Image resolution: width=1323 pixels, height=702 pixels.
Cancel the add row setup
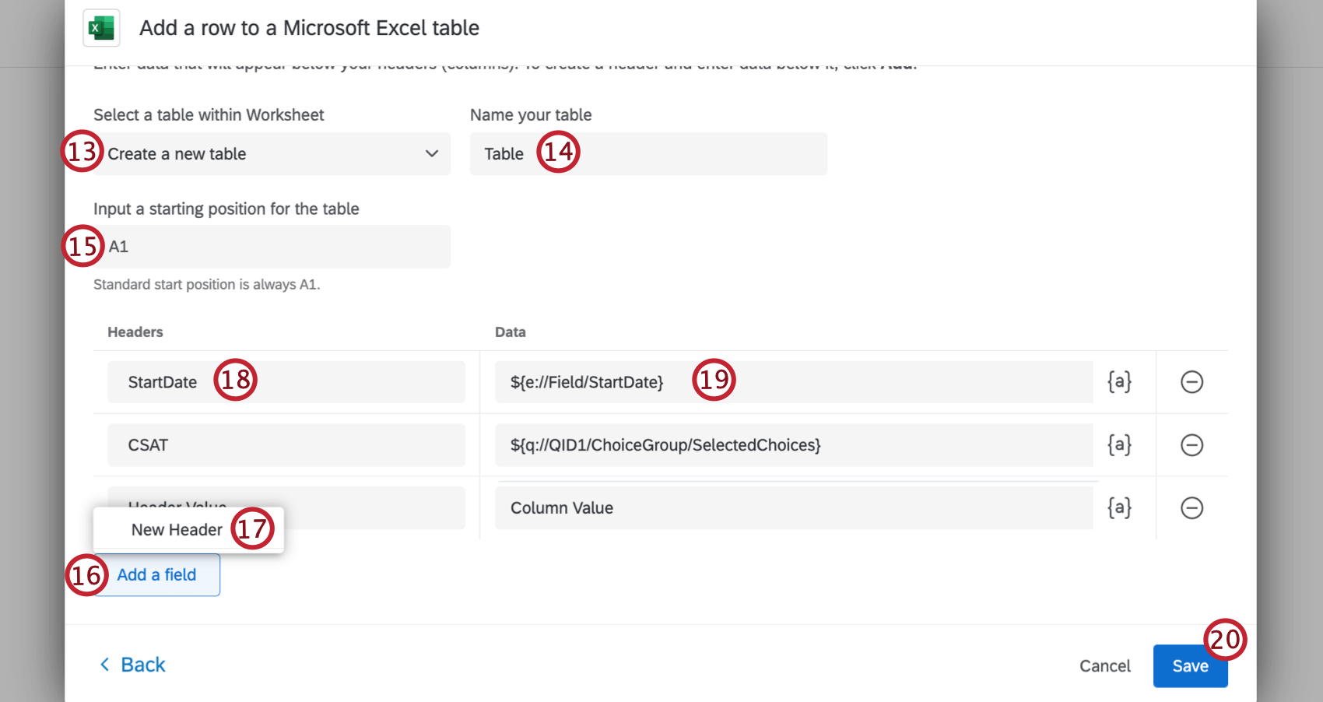[1104, 665]
